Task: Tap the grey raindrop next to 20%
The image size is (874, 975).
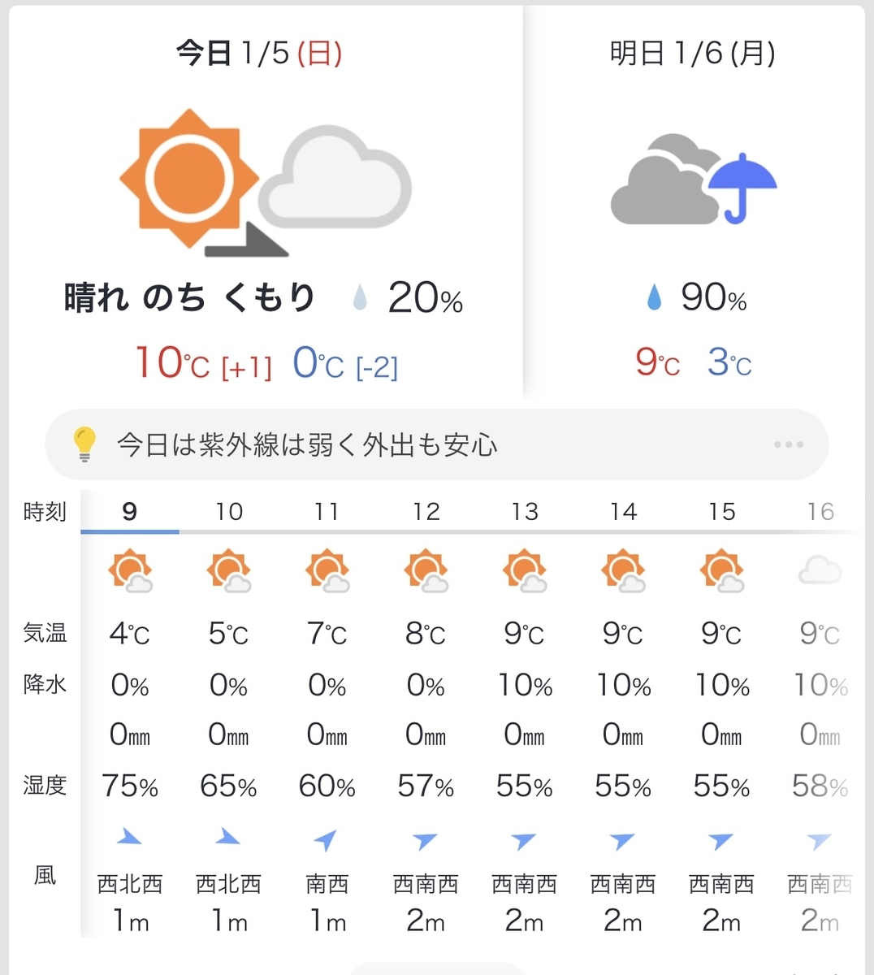Action: click(x=360, y=298)
